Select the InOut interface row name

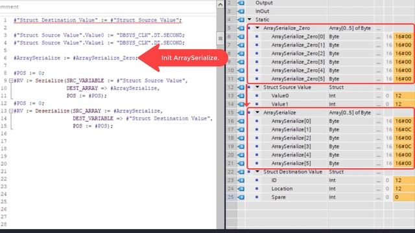(x=262, y=12)
